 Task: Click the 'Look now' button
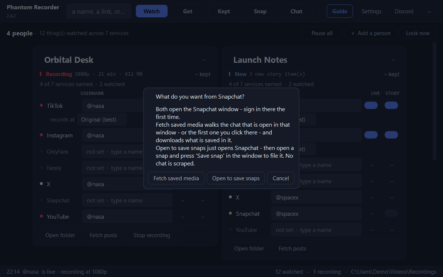click(418, 33)
